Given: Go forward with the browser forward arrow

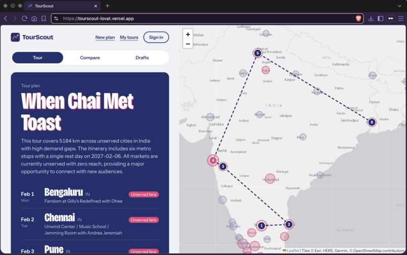Looking at the screenshot, I should 15,19.
